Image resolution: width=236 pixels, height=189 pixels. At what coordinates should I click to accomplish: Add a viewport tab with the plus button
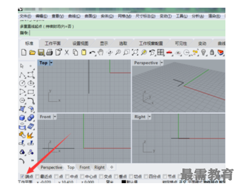click(x=112, y=167)
